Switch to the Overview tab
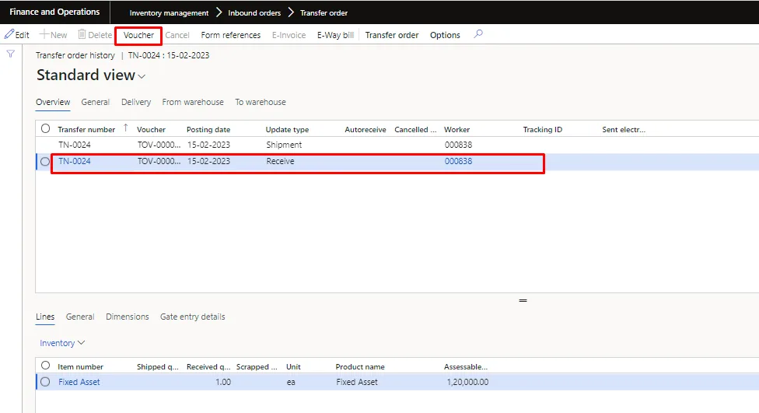 pyautogui.click(x=53, y=102)
